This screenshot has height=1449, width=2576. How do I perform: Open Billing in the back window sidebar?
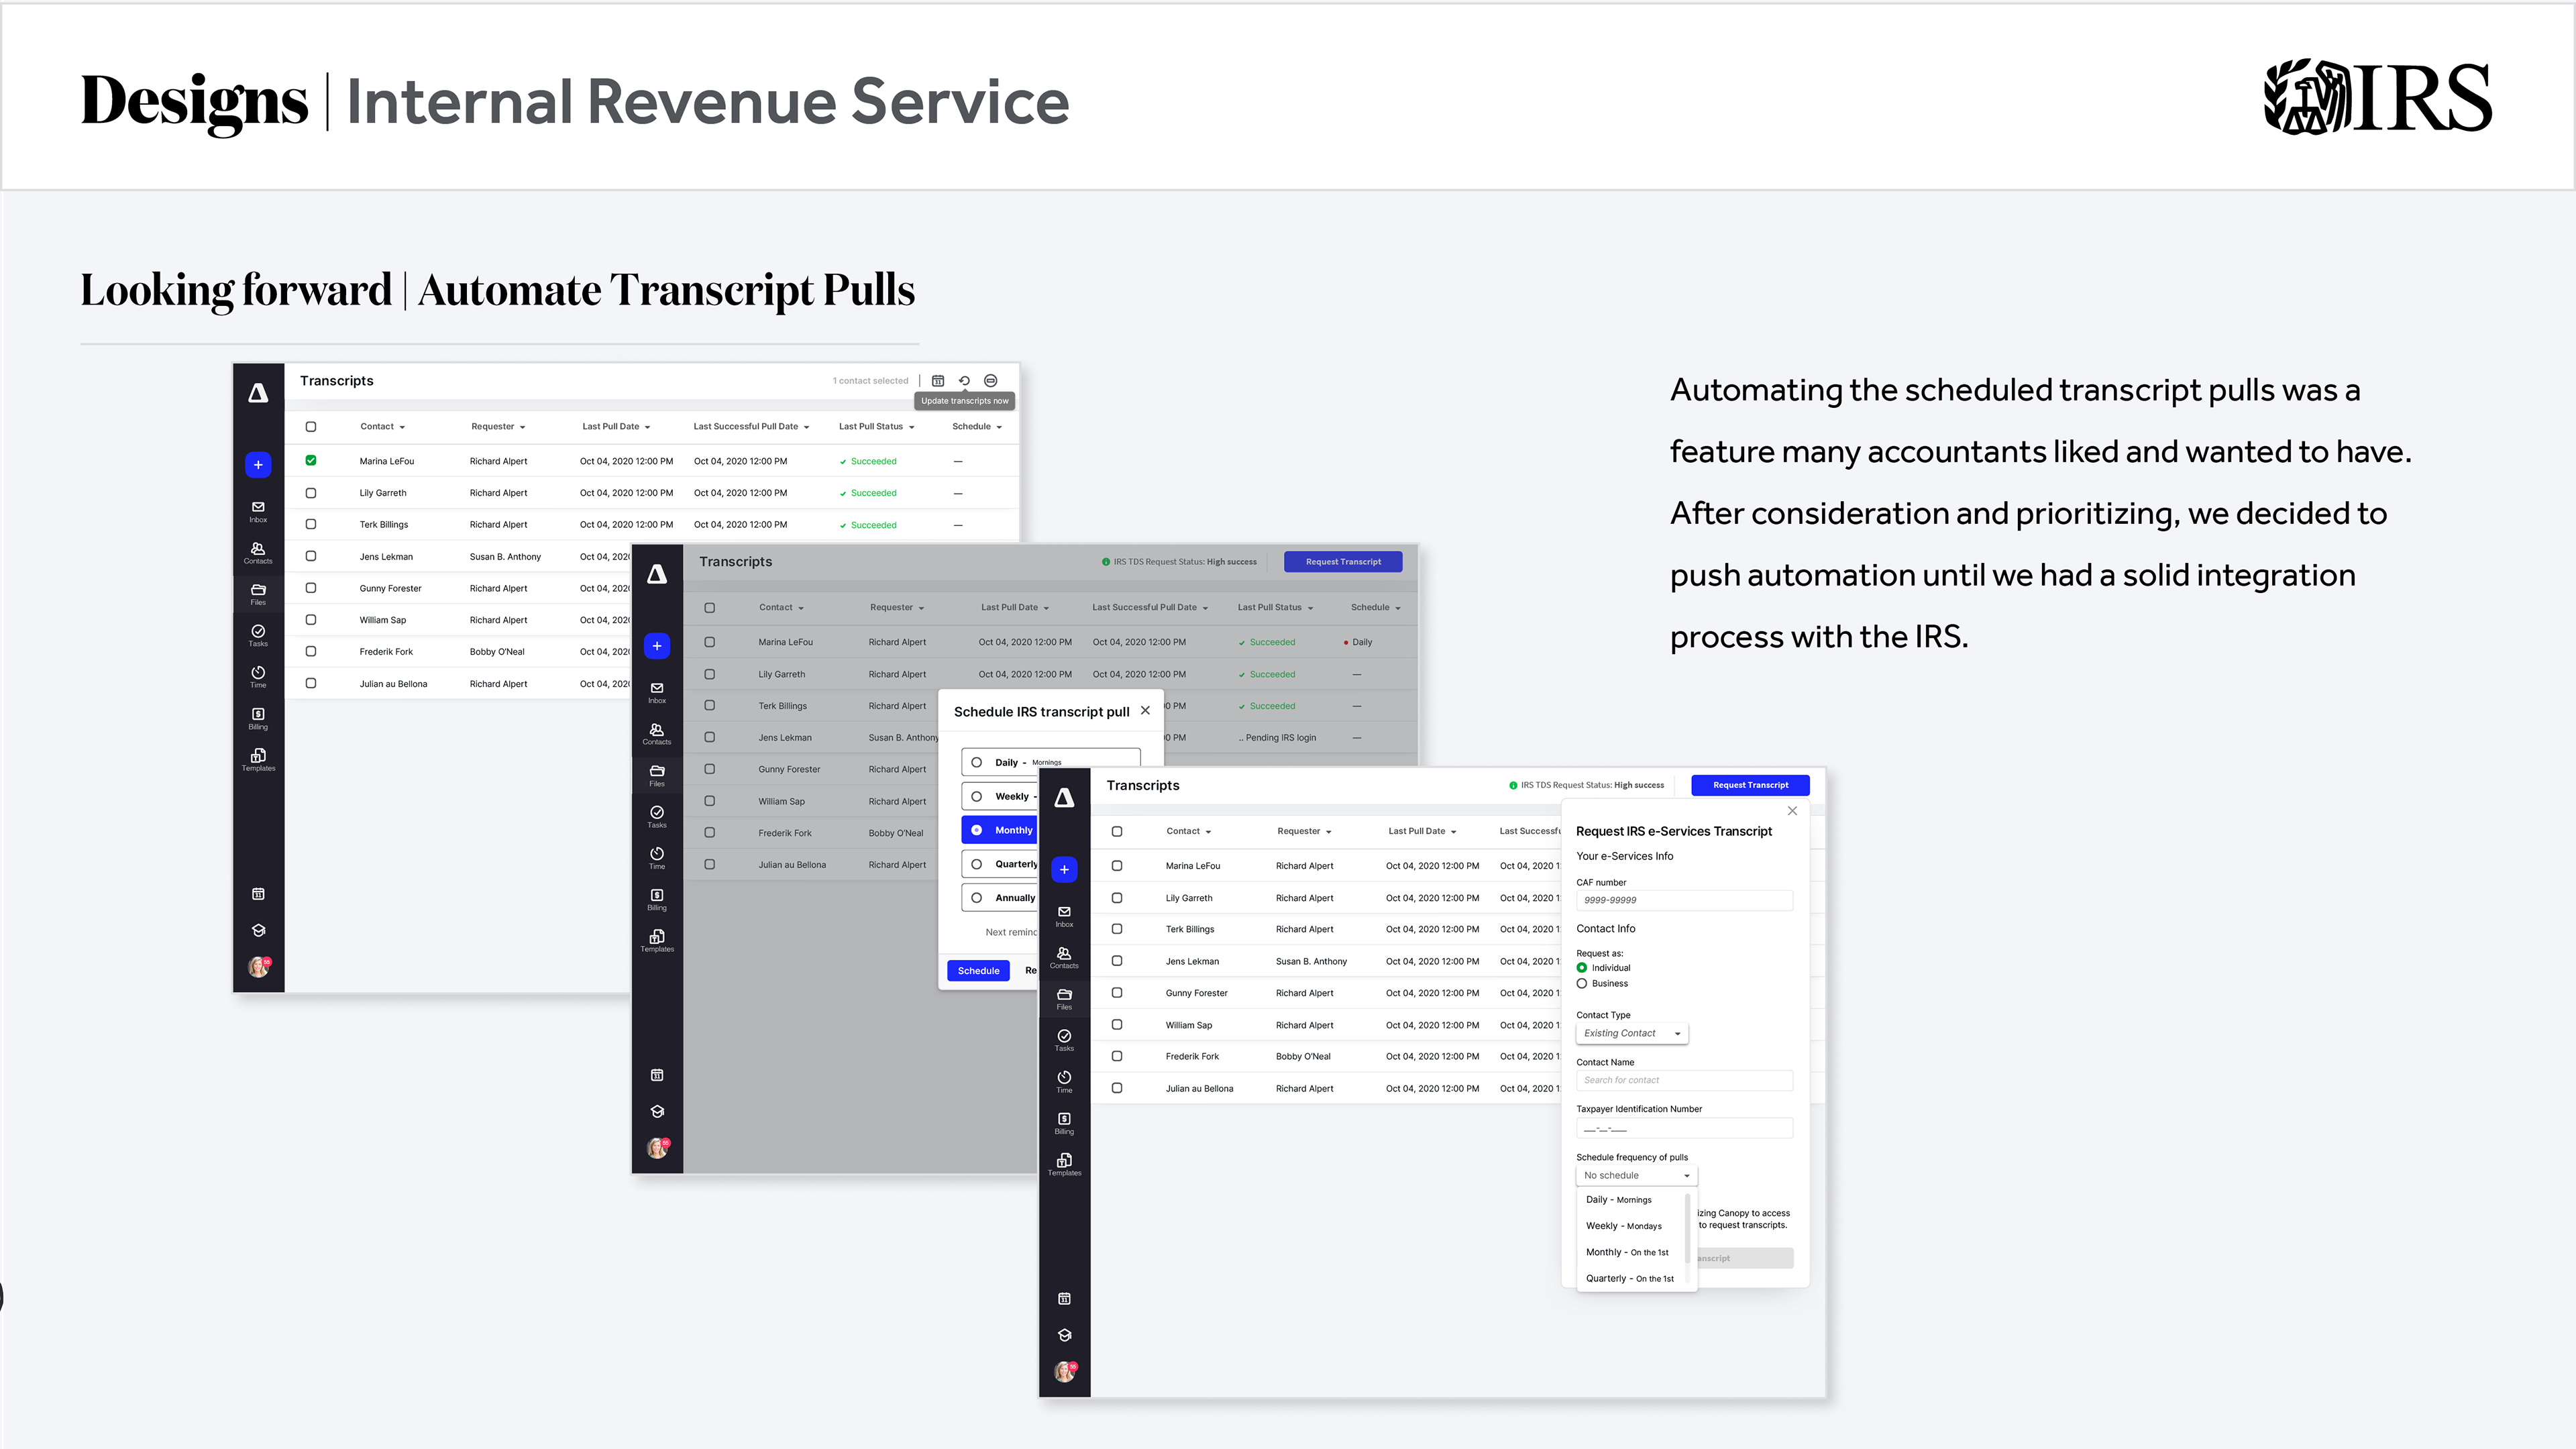(x=258, y=718)
